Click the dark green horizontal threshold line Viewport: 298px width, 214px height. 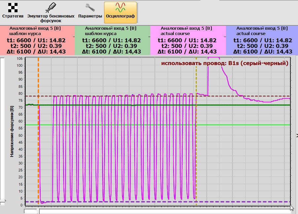click(x=231, y=105)
